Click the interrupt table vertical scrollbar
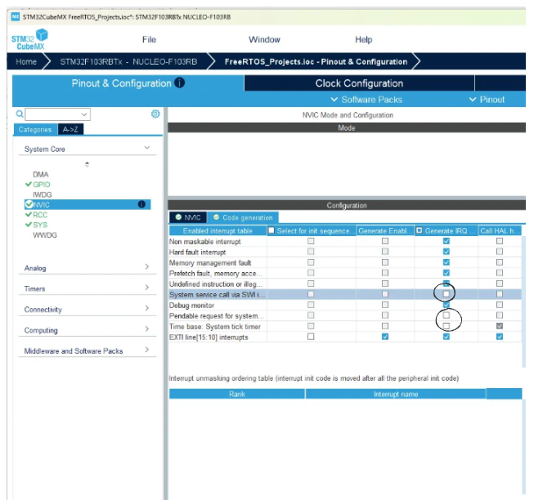The height and width of the screenshot is (500, 534). pos(524,301)
